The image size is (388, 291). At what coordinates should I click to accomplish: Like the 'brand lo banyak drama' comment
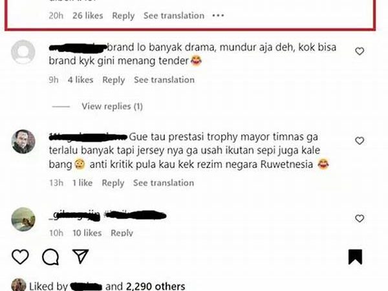[360, 51]
